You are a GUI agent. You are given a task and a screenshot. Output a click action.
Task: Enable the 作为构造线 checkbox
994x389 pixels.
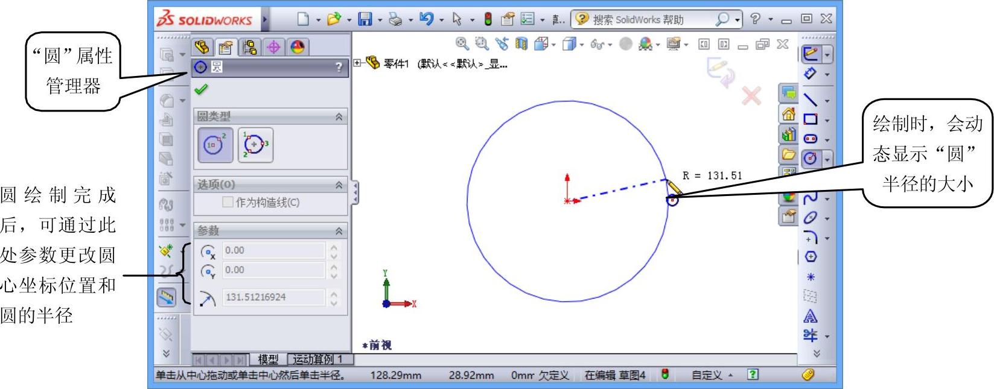228,202
